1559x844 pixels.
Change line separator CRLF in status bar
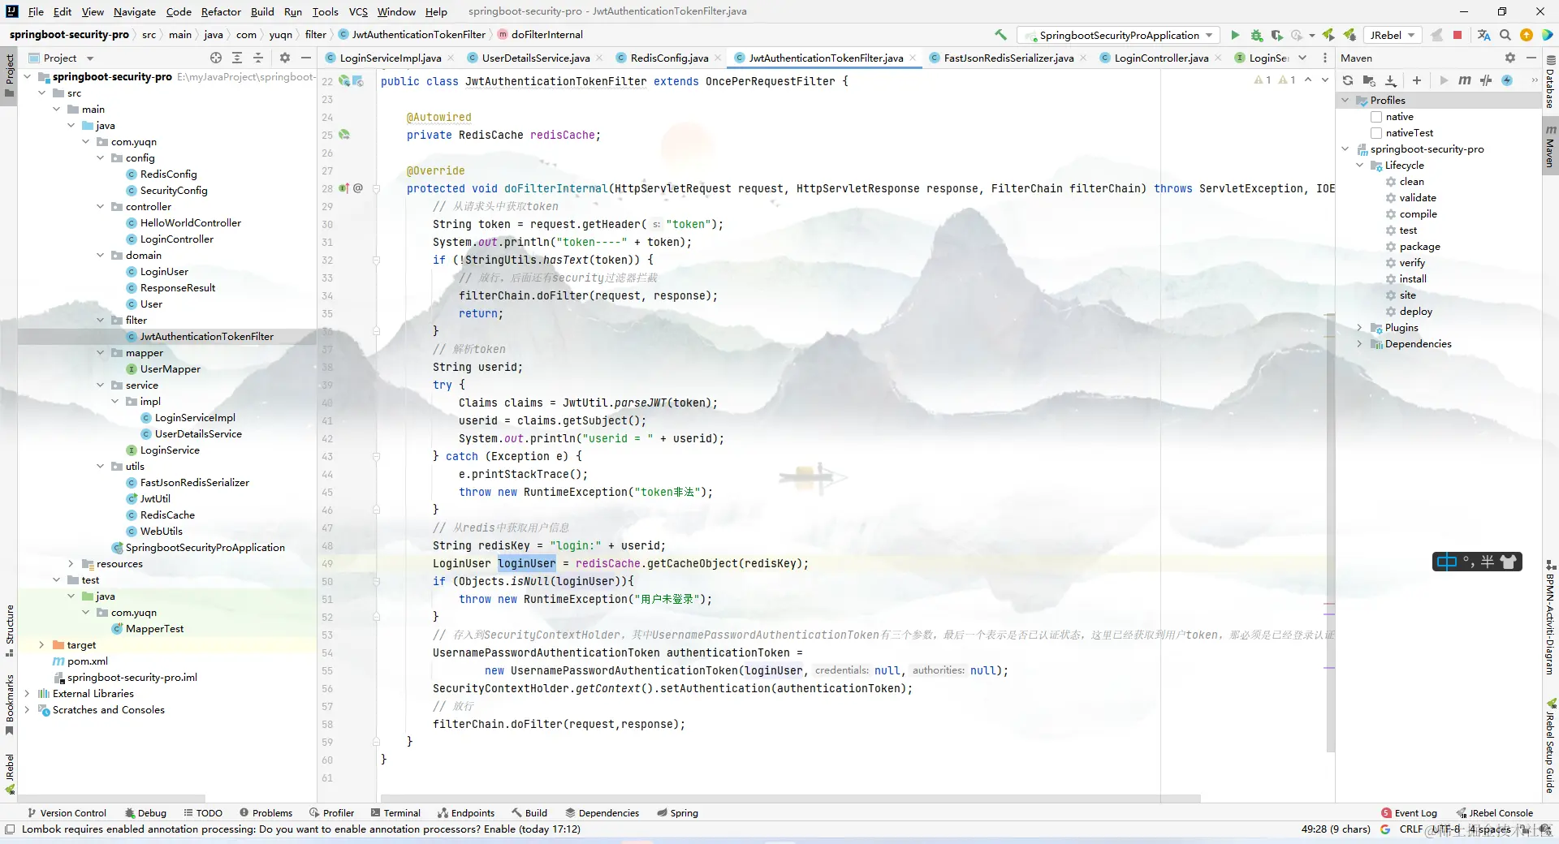click(x=1411, y=829)
